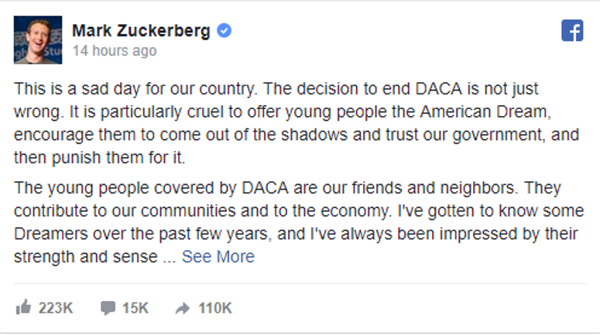Click the line then punish them for it
This screenshot has height=335, width=600.
100,158
